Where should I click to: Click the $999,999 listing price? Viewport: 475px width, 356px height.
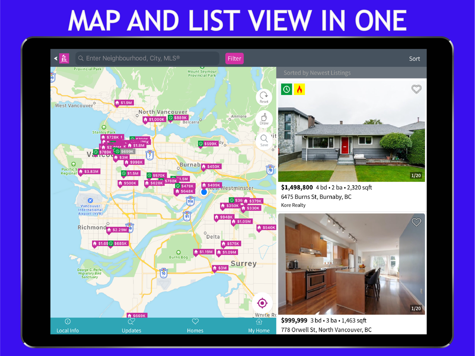coord(294,320)
